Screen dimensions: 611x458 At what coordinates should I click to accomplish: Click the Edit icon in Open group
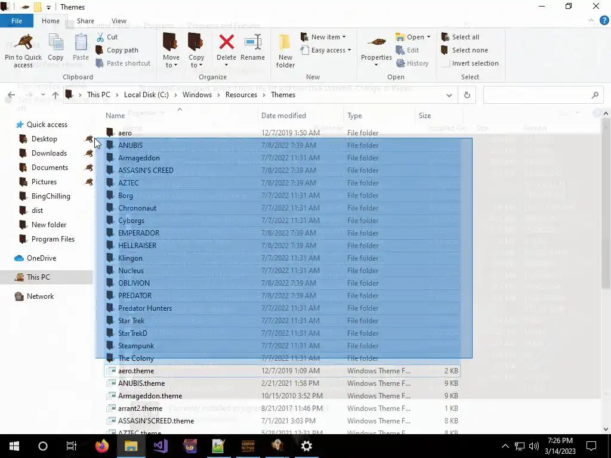coord(400,50)
